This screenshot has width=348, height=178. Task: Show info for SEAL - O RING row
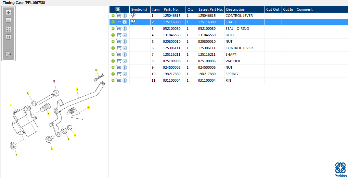click(x=125, y=29)
